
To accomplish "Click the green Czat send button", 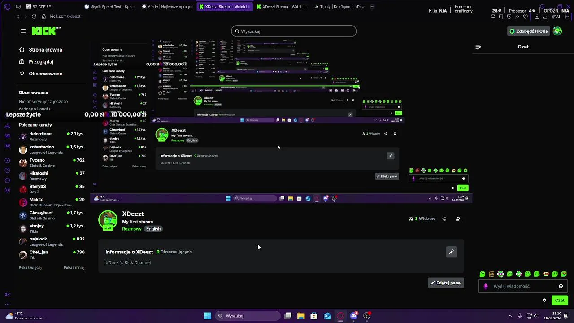I will click(x=560, y=301).
